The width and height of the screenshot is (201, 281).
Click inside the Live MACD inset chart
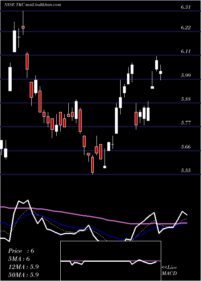(111, 261)
